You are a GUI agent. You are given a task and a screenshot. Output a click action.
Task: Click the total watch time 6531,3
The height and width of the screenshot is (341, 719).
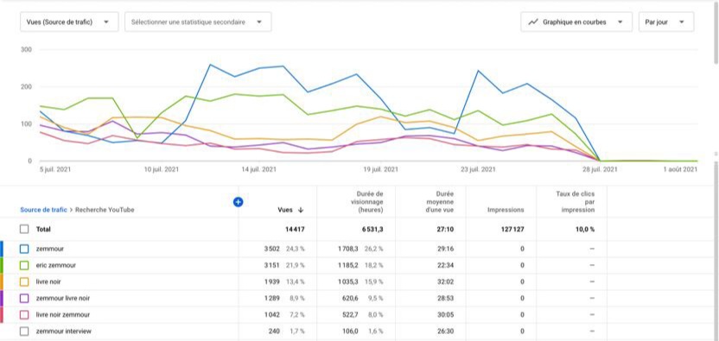(x=372, y=229)
